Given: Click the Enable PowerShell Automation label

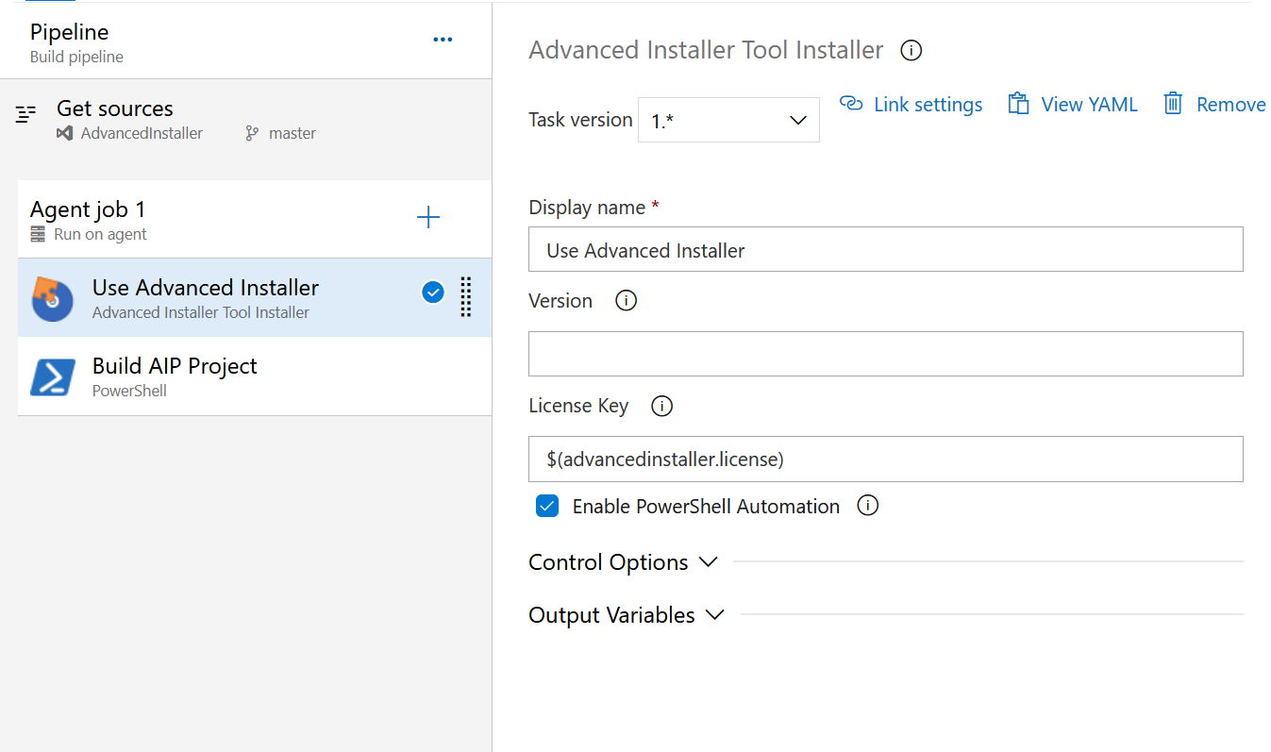Looking at the screenshot, I should [x=706, y=507].
